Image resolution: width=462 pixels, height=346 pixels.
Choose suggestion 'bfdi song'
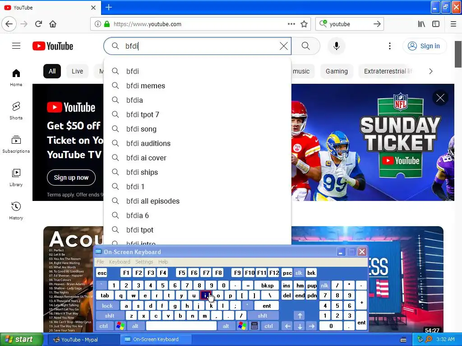tap(198, 129)
